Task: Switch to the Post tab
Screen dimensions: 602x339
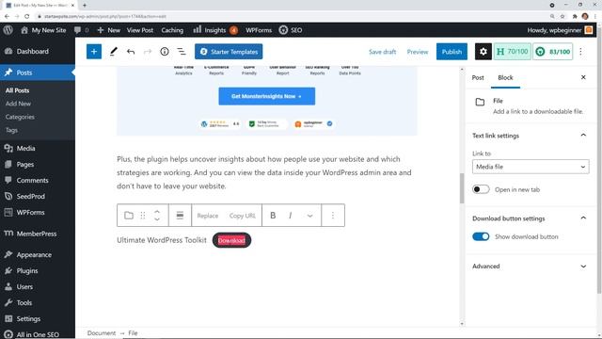Action: tap(478, 77)
